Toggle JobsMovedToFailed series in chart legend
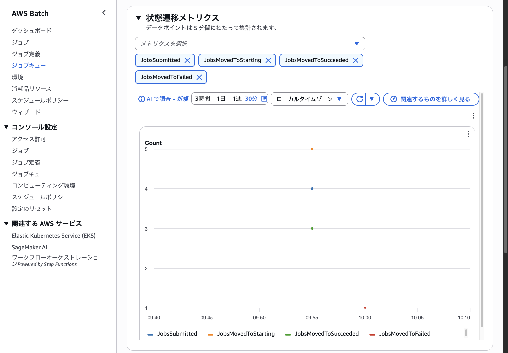Screen dimensions: 508x353 [x=400, y=334]
